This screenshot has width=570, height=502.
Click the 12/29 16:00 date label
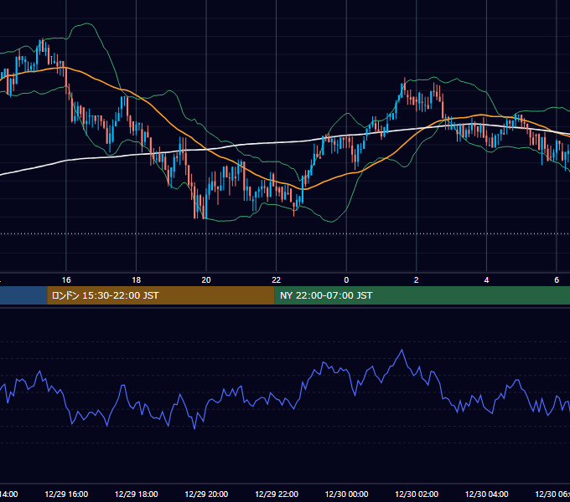[66, 494]
